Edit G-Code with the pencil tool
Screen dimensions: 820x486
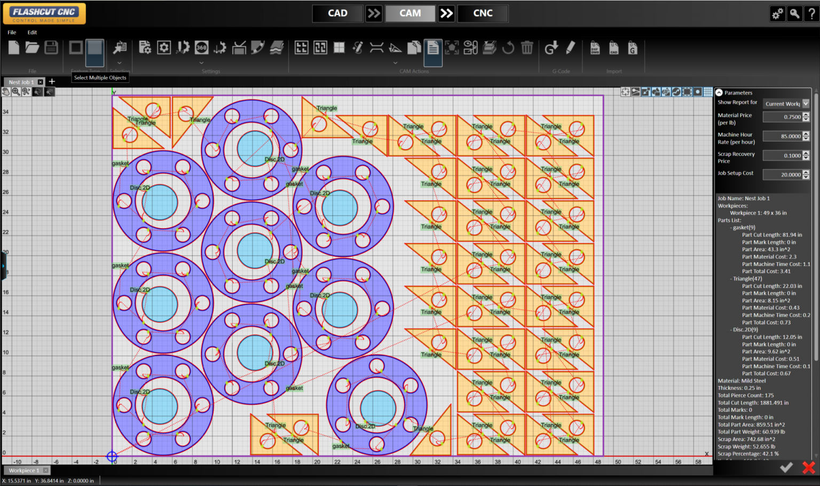coord(570,48)
